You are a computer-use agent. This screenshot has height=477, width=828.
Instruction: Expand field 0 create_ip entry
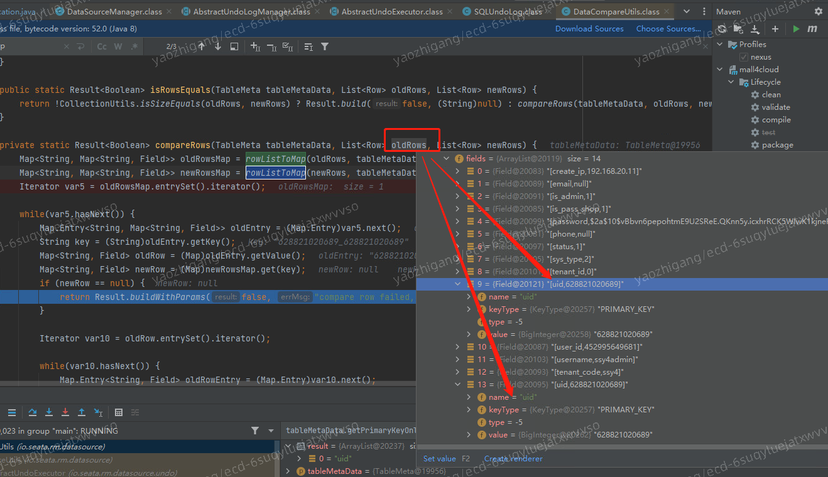(x=457, y=171)
